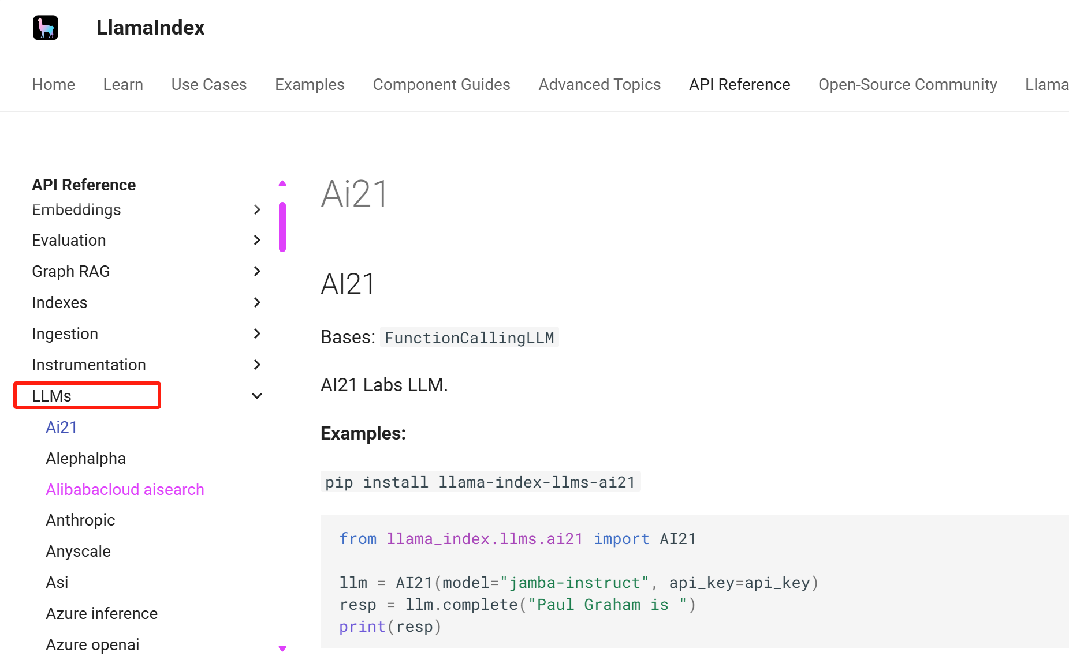This screenshot has height=656, width=1069.
Task: Open the Alibabacloud aisearch link
Action: [x=125, y=489]
